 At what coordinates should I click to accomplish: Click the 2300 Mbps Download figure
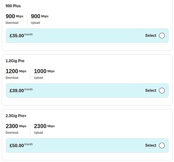[x=16, y=126]
